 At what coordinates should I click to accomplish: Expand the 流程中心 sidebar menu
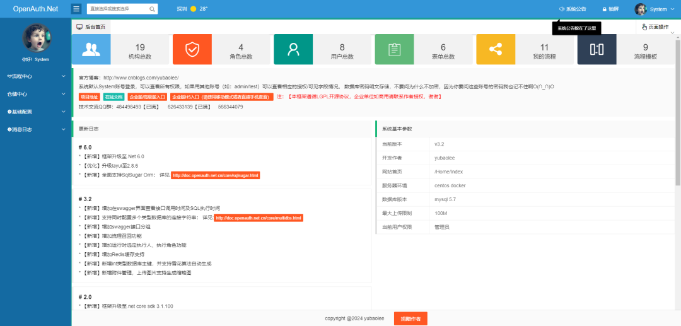coord(35,76)
